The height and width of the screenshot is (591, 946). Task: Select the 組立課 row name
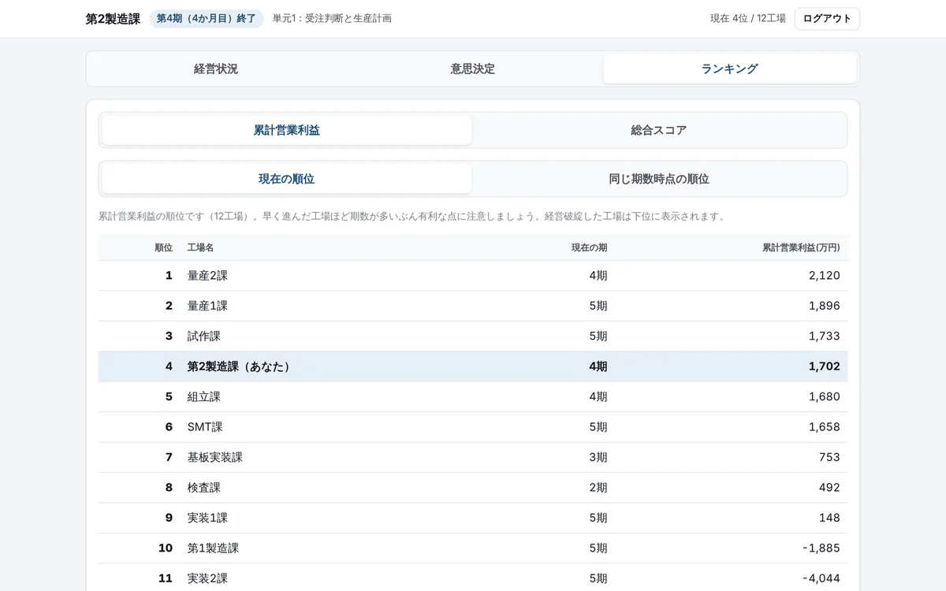pos(204,397)
